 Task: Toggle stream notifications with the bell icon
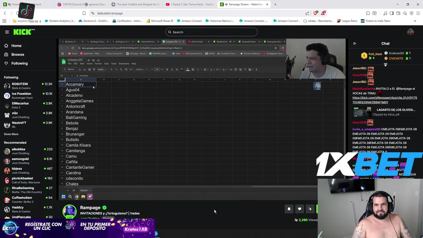pyautogui.click(x=289, y=209)
